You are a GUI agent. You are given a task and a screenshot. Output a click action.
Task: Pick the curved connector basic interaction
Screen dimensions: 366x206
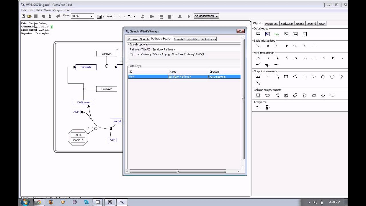point(305,46)
